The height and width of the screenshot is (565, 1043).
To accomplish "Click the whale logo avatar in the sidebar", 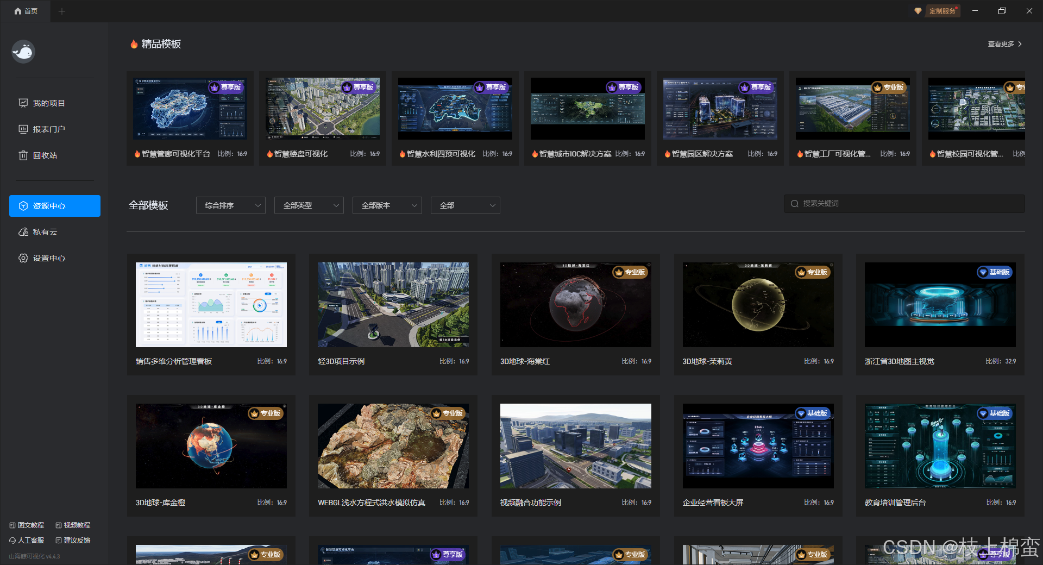I will click(23, 52).
